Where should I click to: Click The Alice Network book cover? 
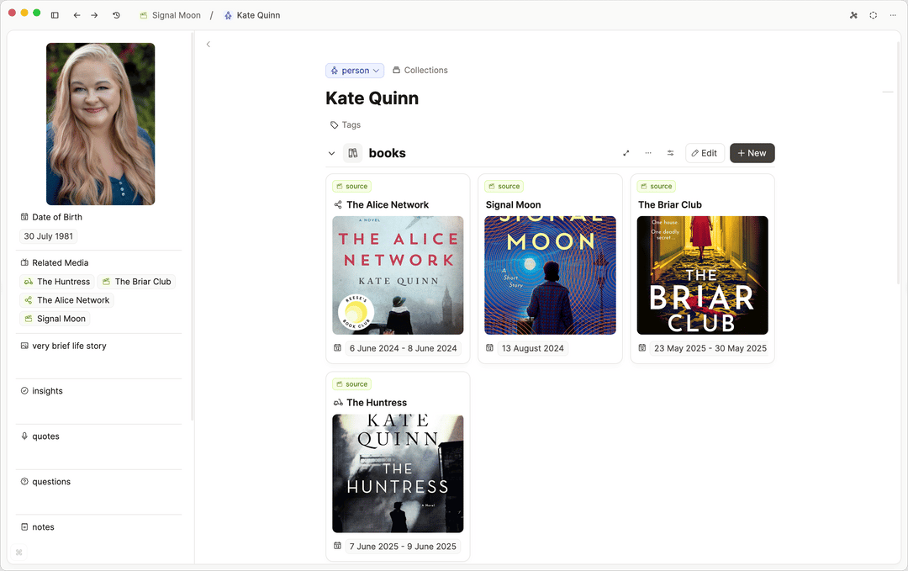[x=398, y=275]
